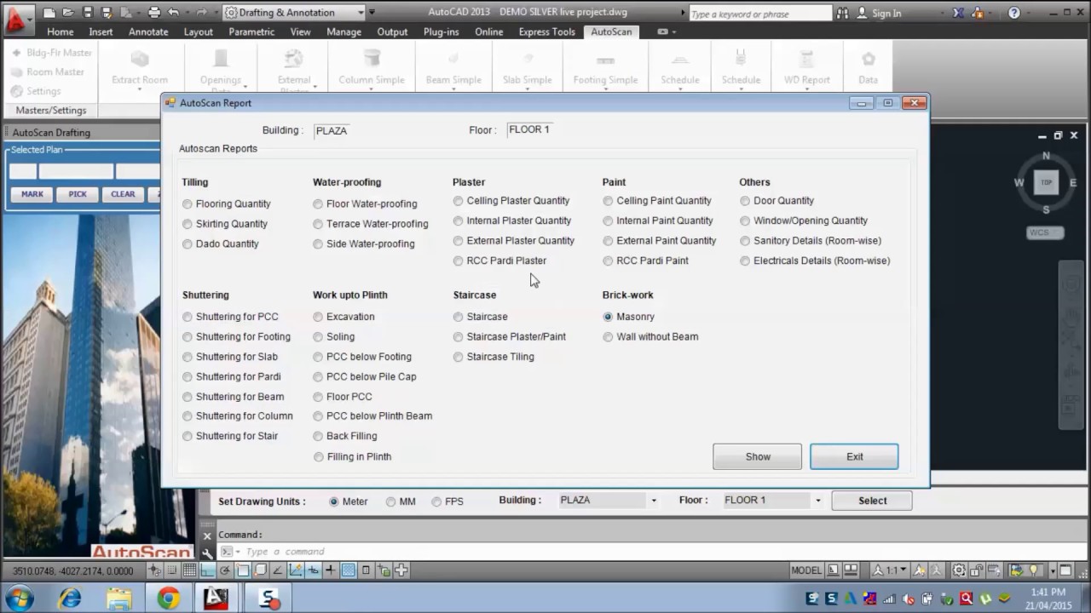Screen dimensions: 1091x613
Task: Click the Select button beside Floor dropdown
Action: [872, 501]
